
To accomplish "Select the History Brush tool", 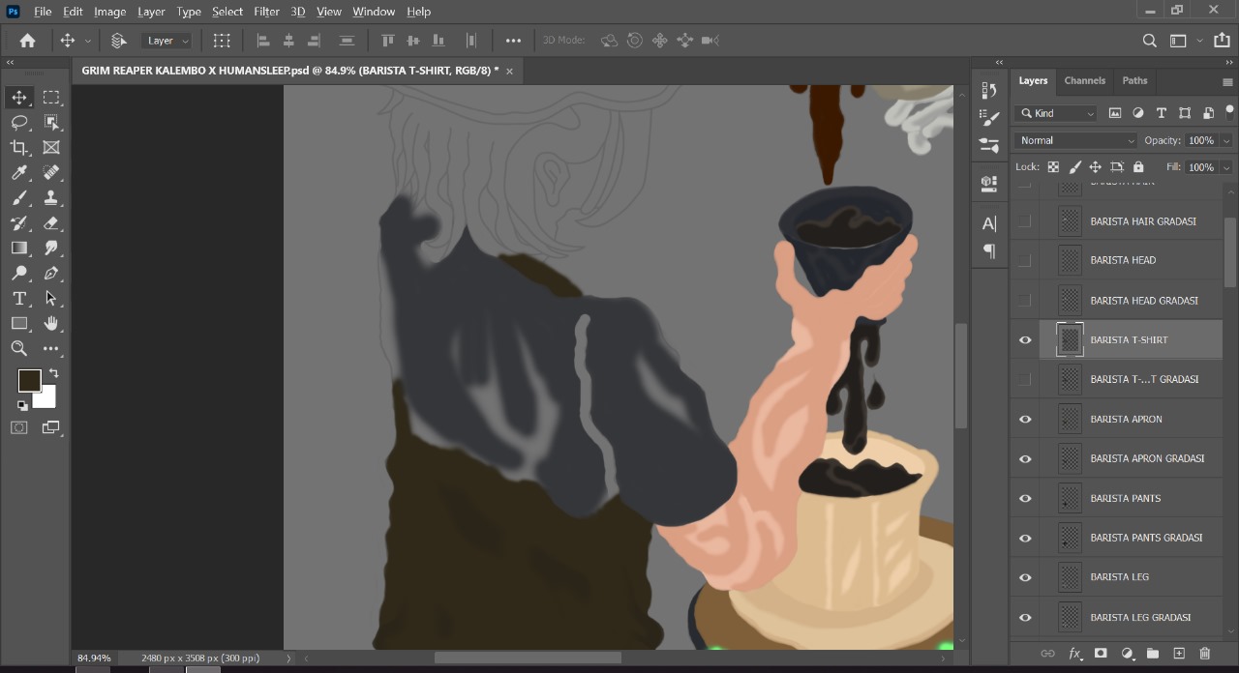I will (19, 223).
